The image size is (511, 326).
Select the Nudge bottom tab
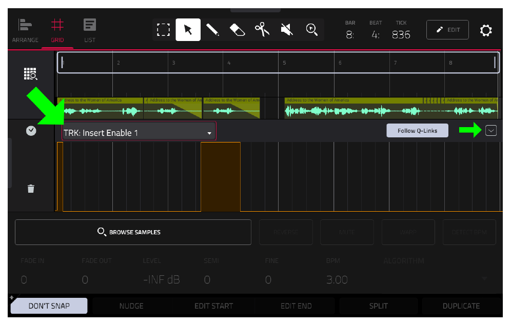click(x=131, y=306)
